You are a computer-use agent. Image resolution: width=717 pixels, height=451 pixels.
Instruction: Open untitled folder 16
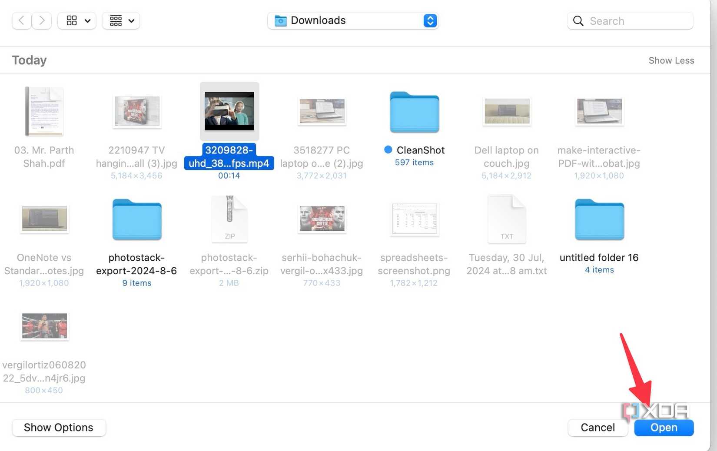pos(599,219)
